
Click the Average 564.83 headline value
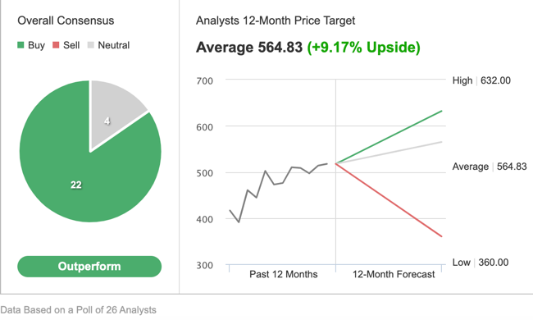coord(248,48)
